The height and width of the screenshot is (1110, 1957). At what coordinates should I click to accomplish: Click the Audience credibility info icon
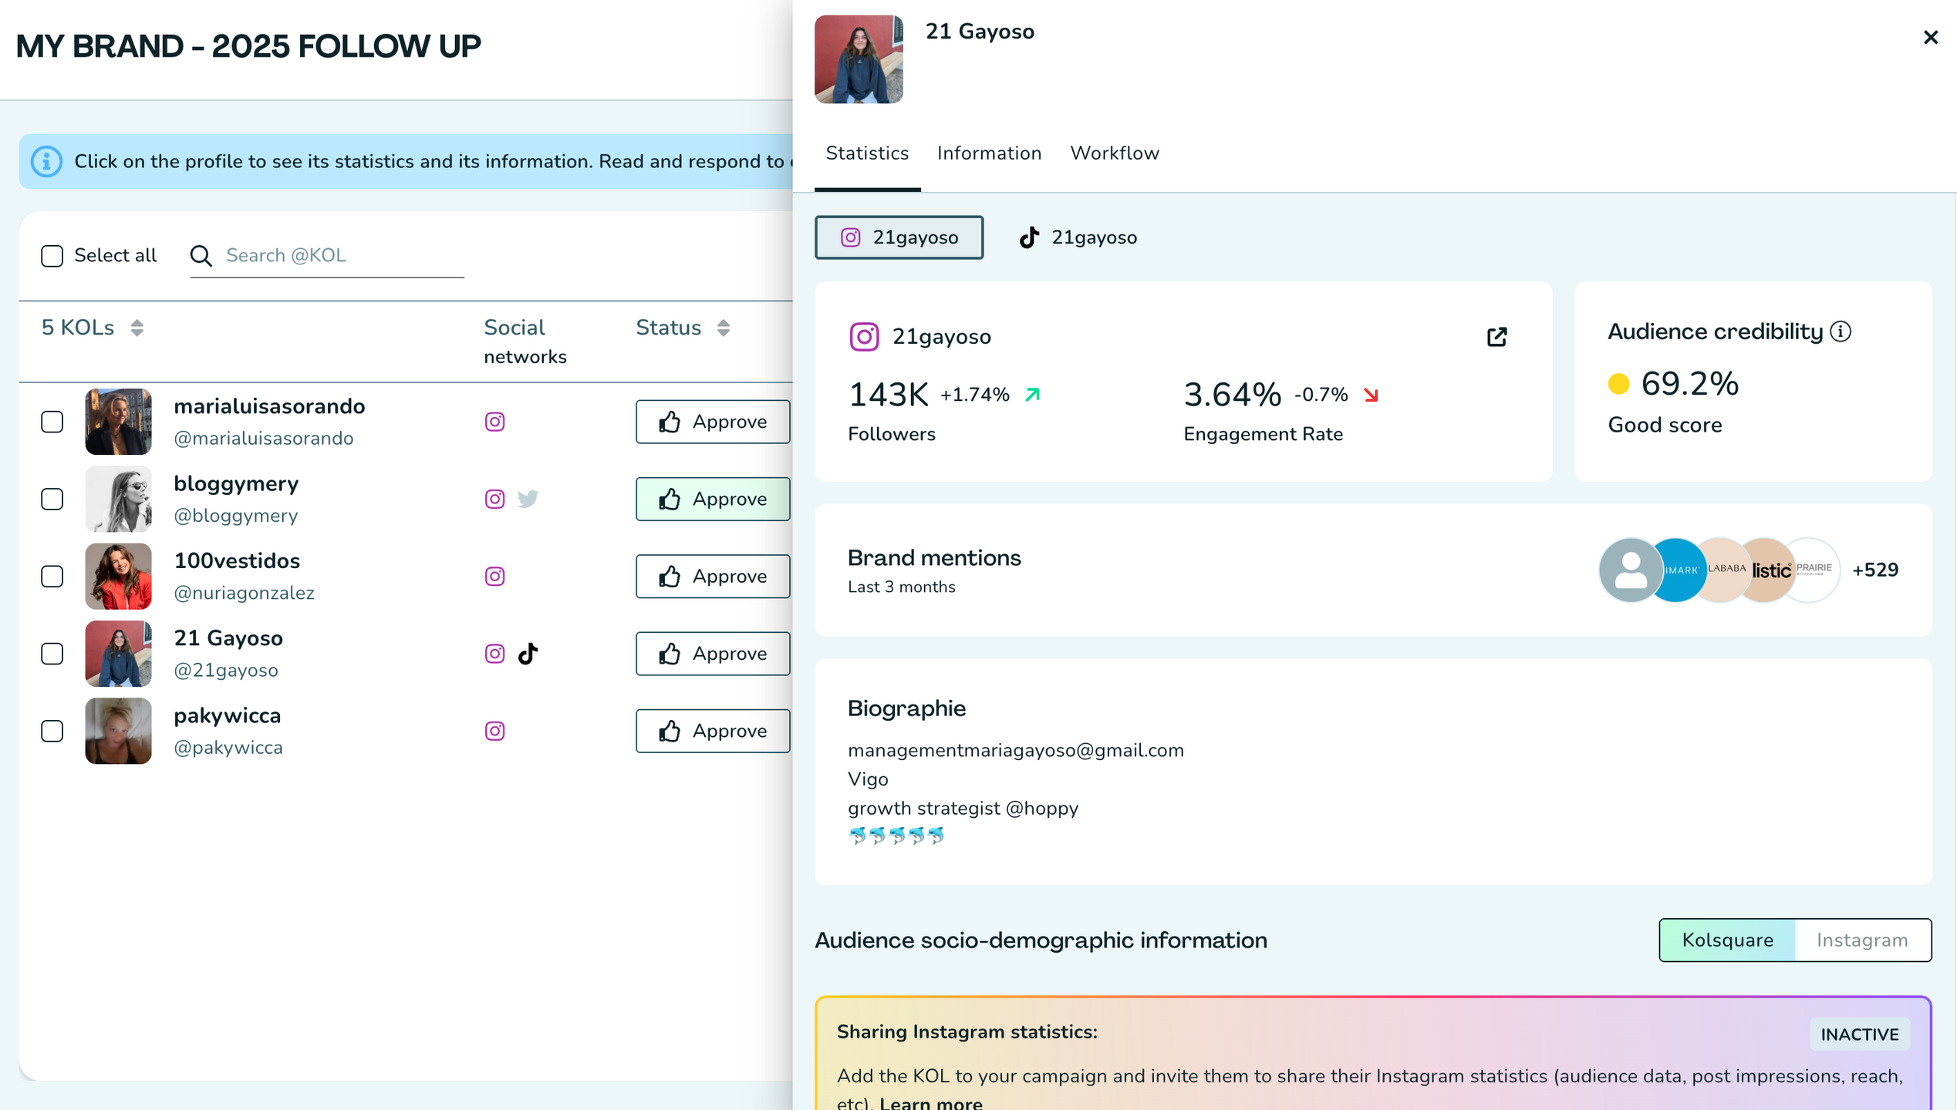pos(1841,331)
